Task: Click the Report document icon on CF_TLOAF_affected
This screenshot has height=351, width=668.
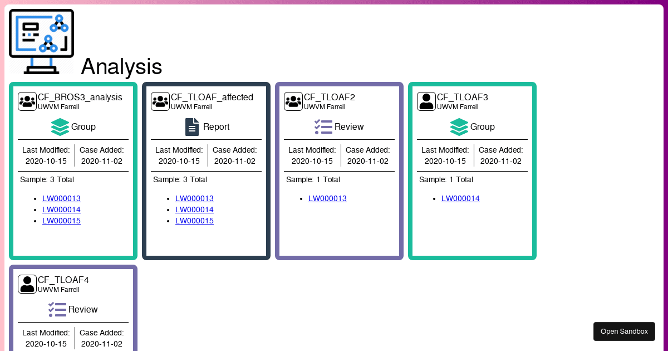Action: point(192,127)
